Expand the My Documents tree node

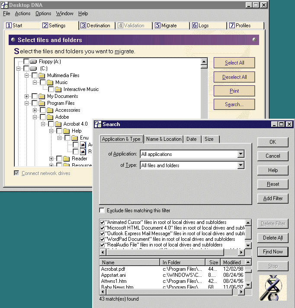27,96
